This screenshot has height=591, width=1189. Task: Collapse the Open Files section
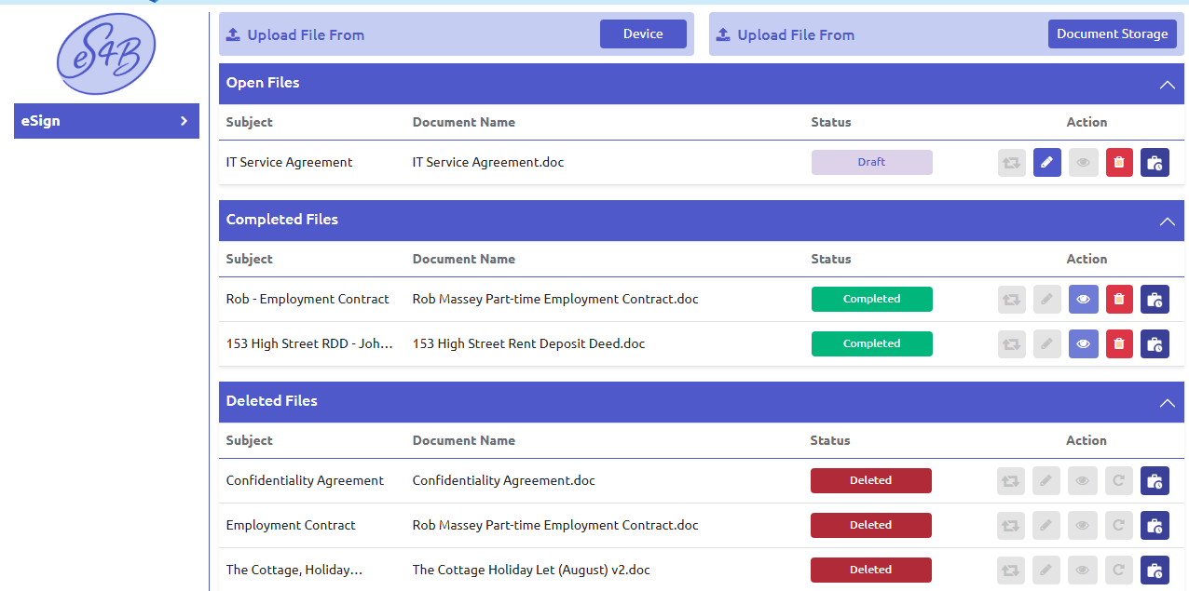(1167, 84)
